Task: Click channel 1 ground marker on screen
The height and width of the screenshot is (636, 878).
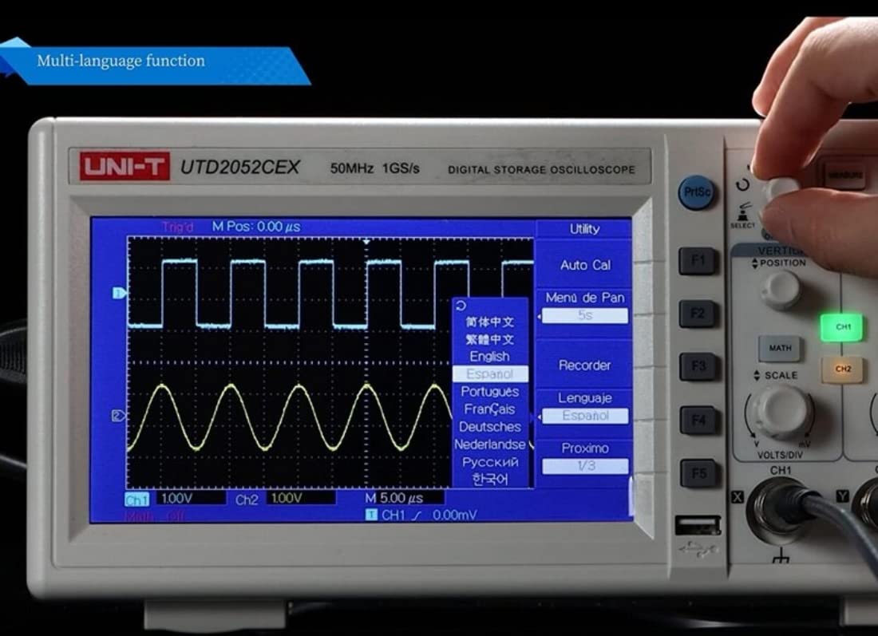Action: point(119,293)
